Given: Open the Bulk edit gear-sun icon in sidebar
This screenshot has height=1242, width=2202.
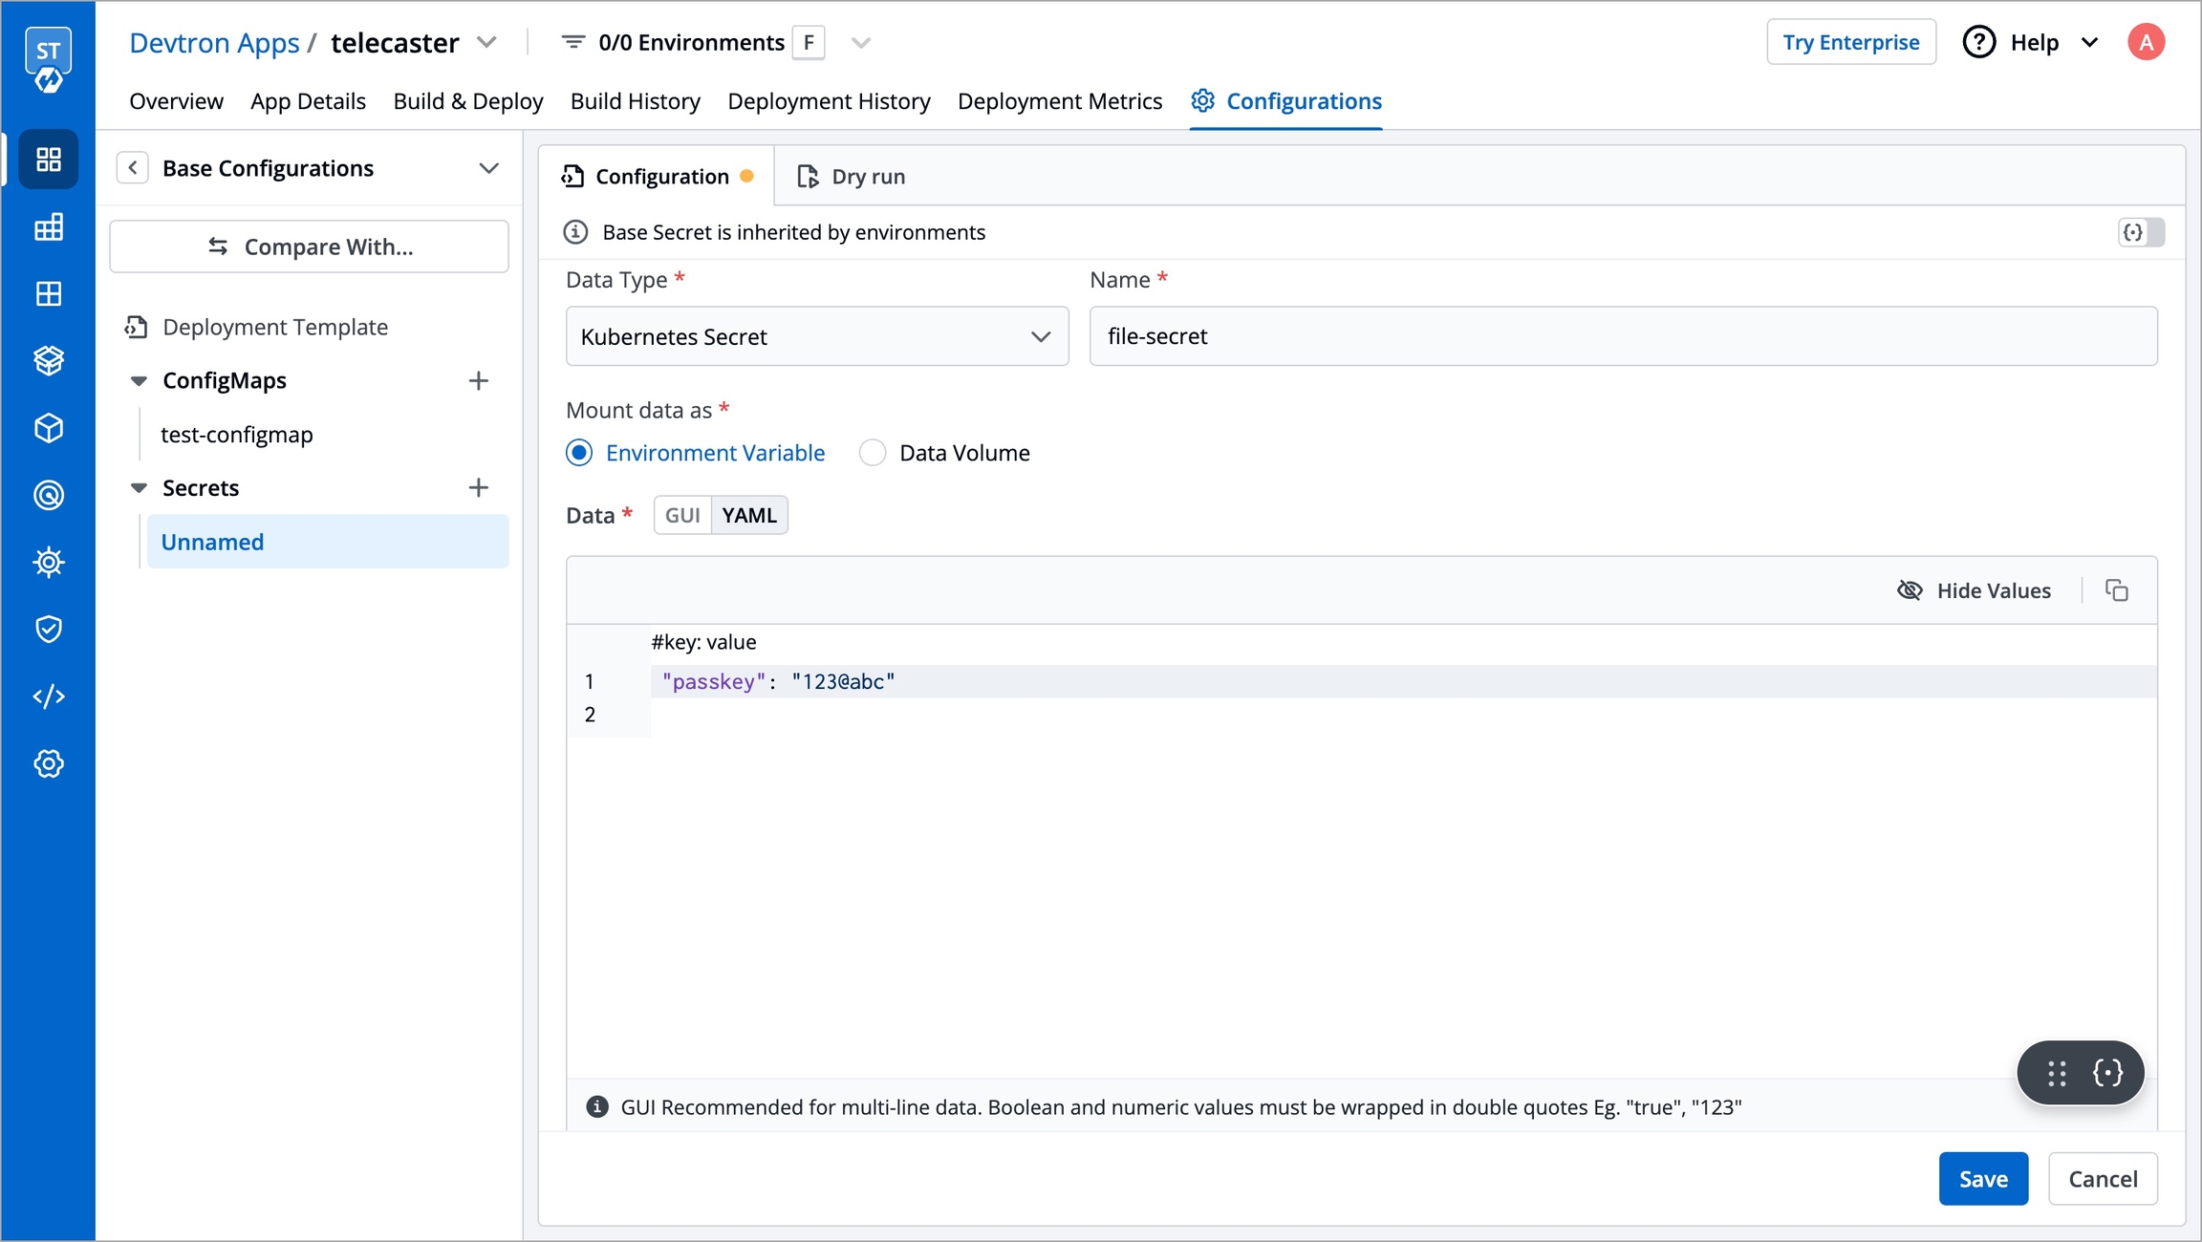Looking at the screenshot, I should tap(49, 562).
